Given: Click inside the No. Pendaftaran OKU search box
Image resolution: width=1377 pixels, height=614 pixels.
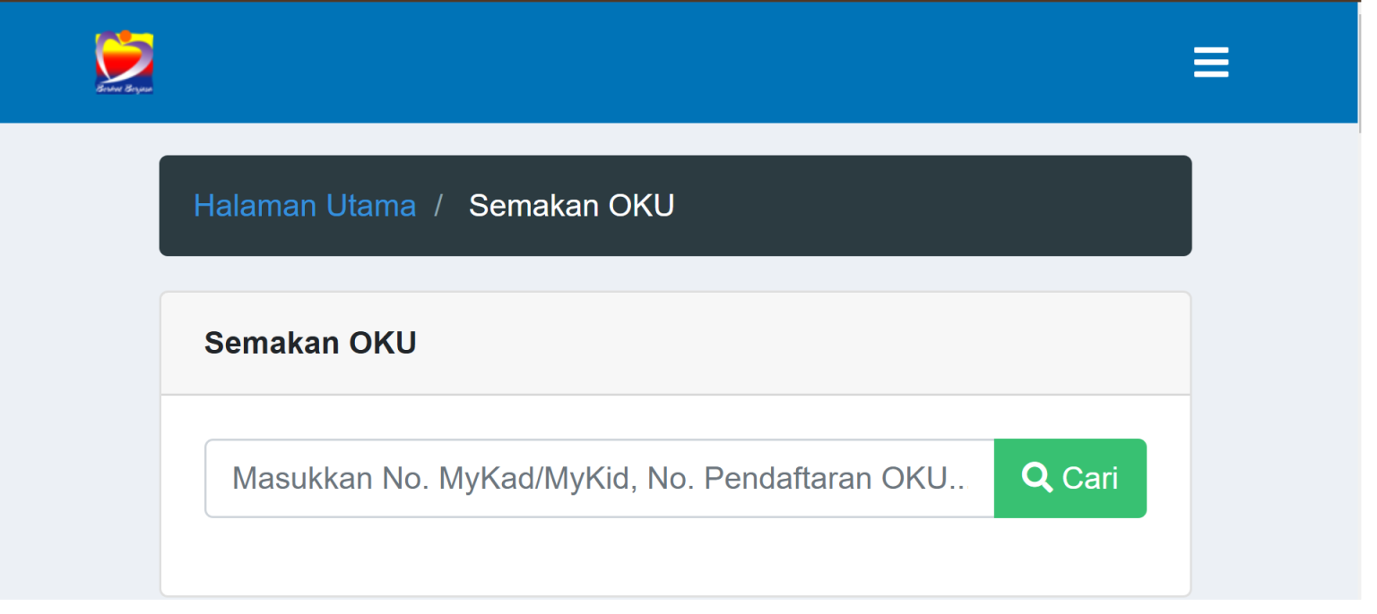Looking at the screenshot, I should click(x=592, y=478).
